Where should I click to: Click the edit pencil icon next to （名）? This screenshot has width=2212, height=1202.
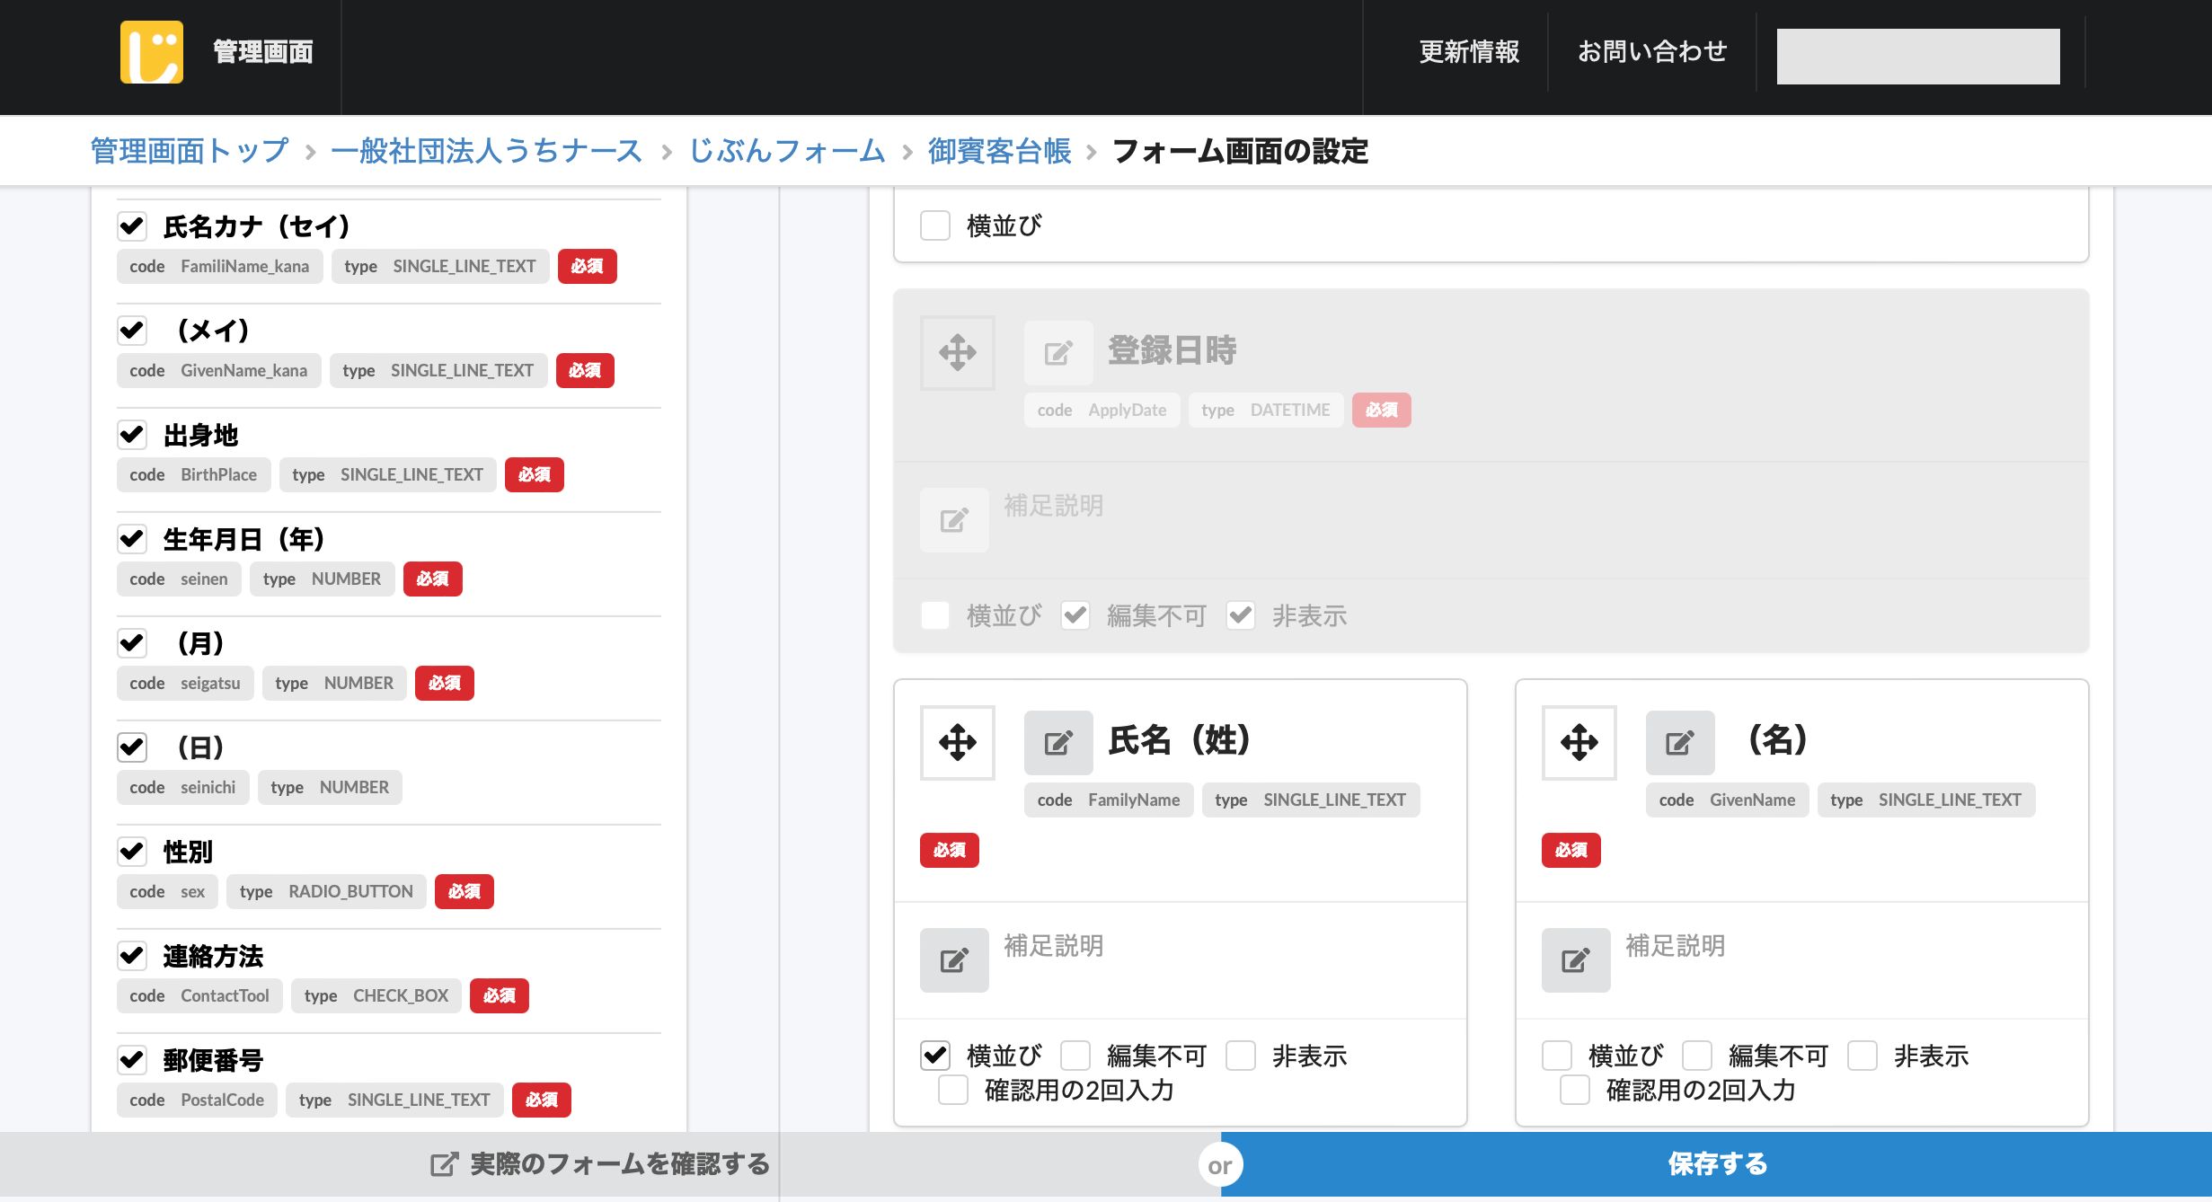coord(1679,743)
